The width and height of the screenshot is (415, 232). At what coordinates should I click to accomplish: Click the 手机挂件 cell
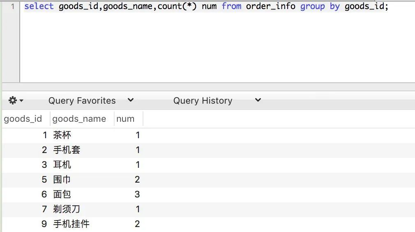(71, 224)
